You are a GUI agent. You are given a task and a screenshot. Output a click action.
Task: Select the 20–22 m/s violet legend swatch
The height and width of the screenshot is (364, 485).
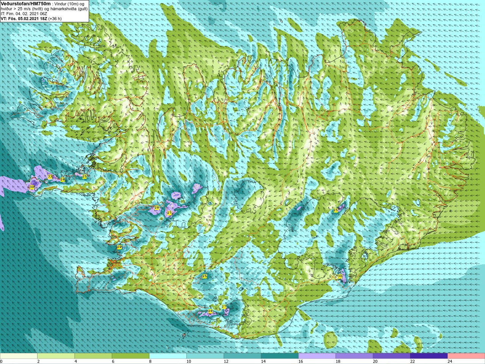tap(392, 356)
